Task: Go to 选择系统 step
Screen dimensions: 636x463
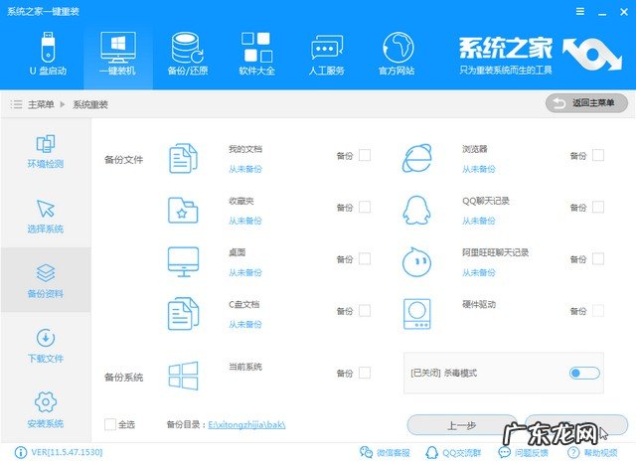Action: tap(46, 216)
